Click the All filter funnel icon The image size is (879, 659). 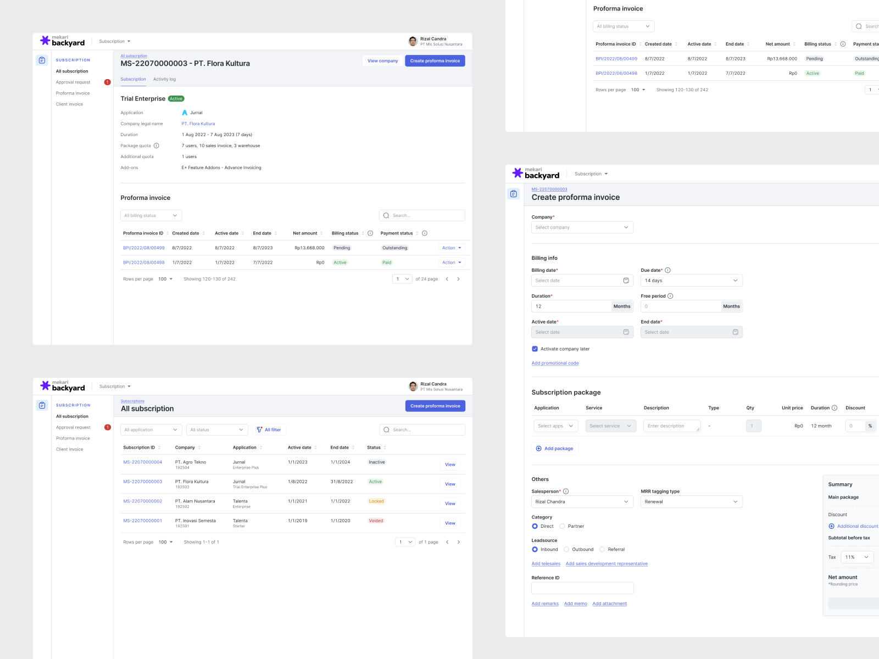coord(260,430)
